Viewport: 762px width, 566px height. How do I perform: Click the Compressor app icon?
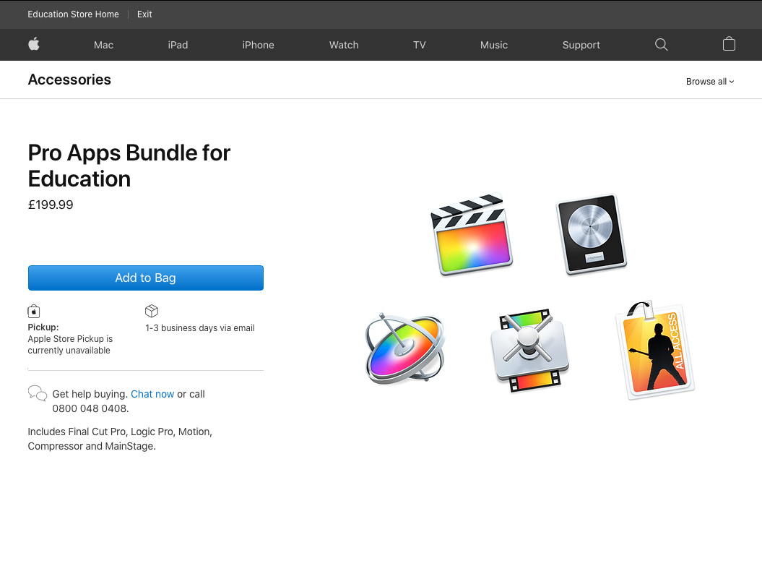tap(529, 351)
